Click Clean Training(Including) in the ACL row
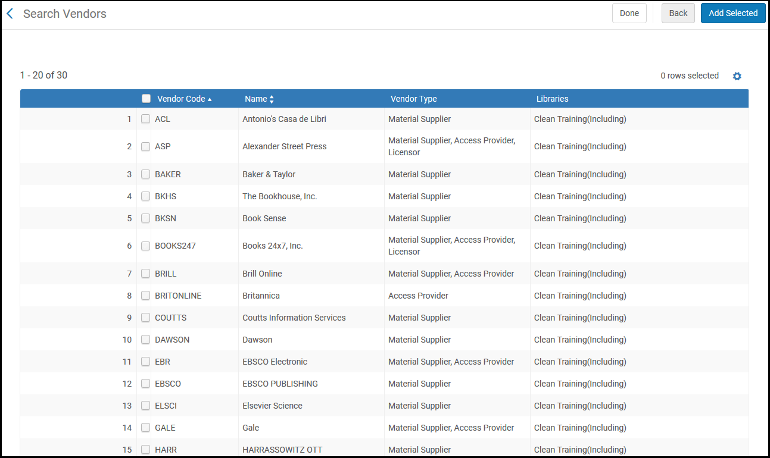Image resolution: width=770 pixels, height=458 pixels. (x=580, y=119)
